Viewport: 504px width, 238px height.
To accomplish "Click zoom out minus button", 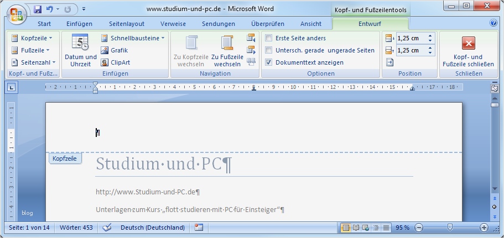I will (419, 228).
